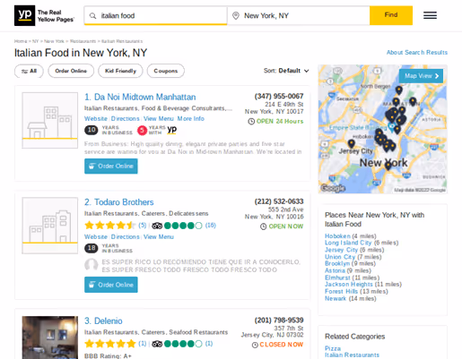Click Todaro Brothers yellow star rating
This screenshot has height=359, width=462.
coord(110,226)
